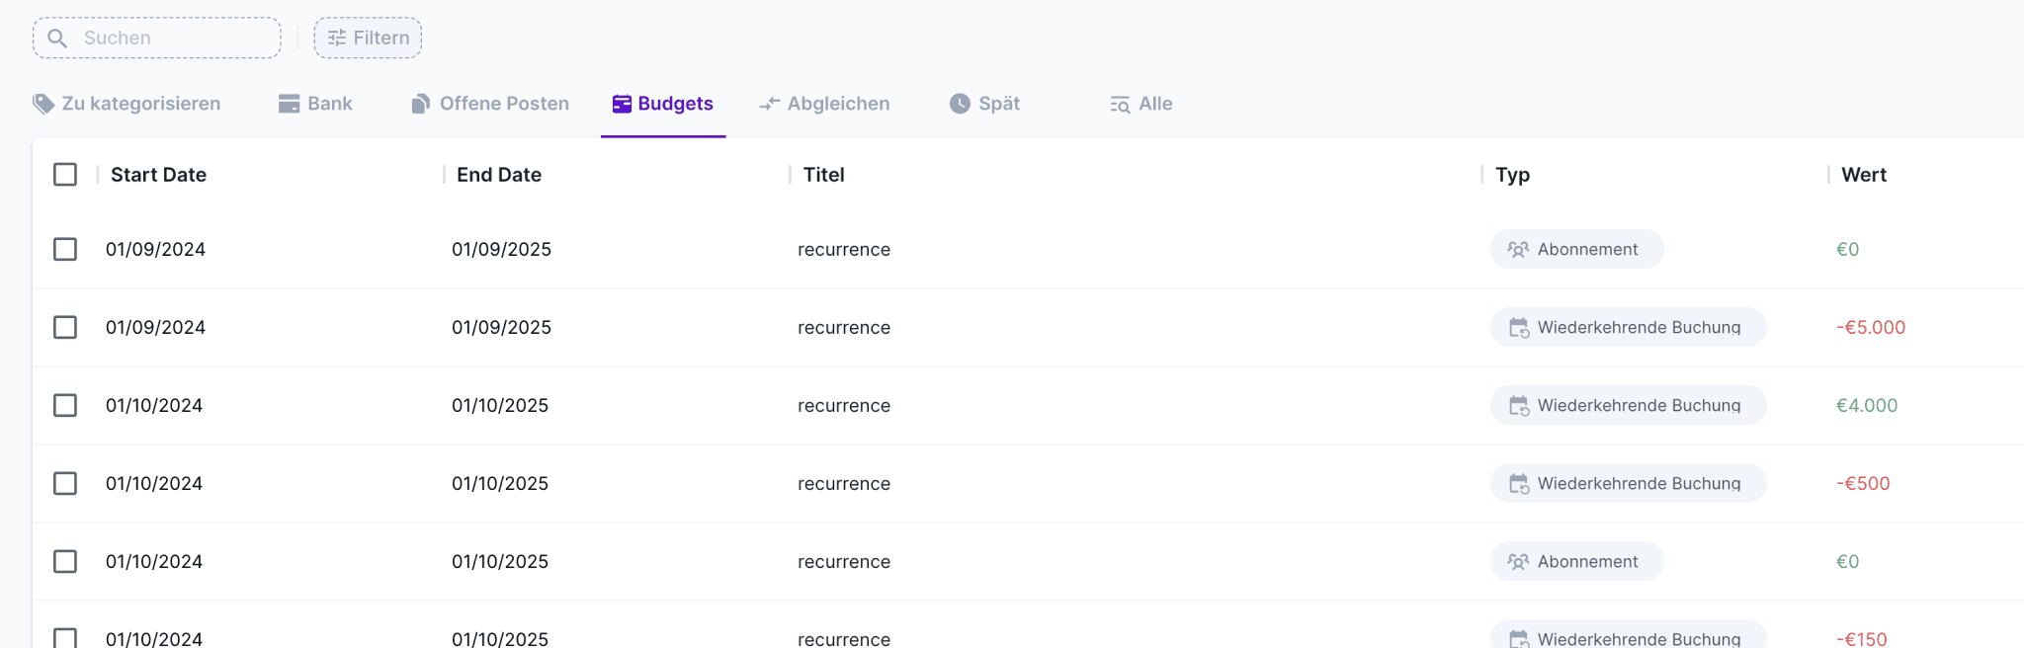The image size is (2024, 648).
Task: Click the Alle list-search icon
Action: (1120, 104)
